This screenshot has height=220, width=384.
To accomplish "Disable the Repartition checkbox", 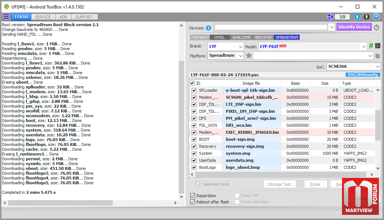I will [192, 196].
